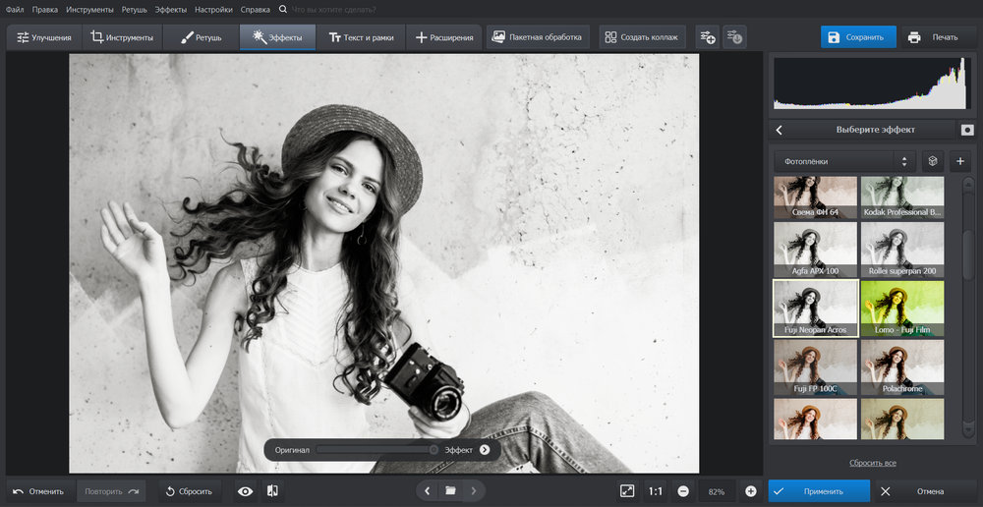Click the plus icon beside the dice
Viewport: 983px width, 507px height.
click(959, 161)
